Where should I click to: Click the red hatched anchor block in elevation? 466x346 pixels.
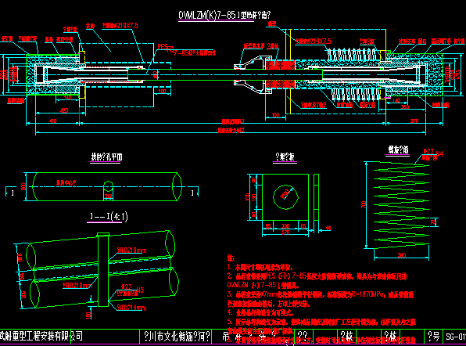click(280, 74)
